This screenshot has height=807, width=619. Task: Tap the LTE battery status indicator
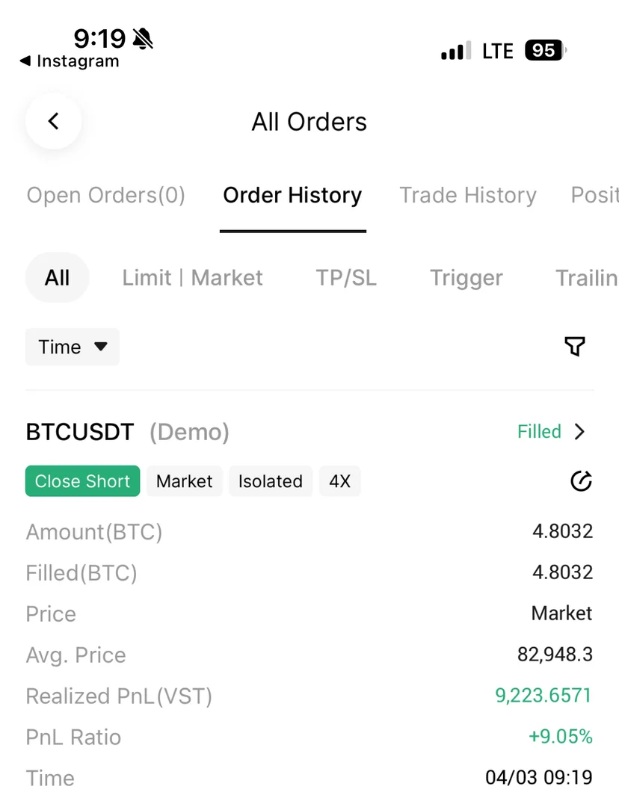(x=544, y=51)
